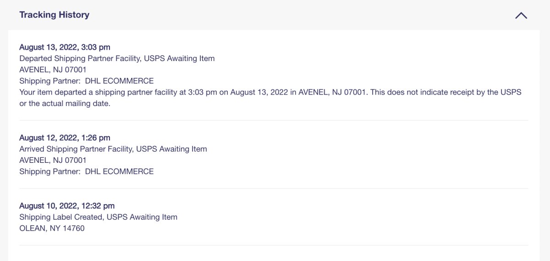The image size is (550, 261).
Task: Select the August 13, 2022, 3:03 pm timestamp
Action: [x=65, y=47]
